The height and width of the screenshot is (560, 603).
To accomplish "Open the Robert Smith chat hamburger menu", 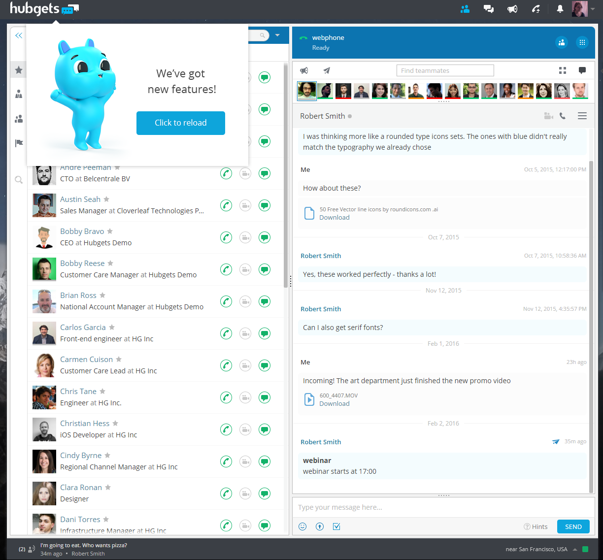I will click(x=582, y=116).
